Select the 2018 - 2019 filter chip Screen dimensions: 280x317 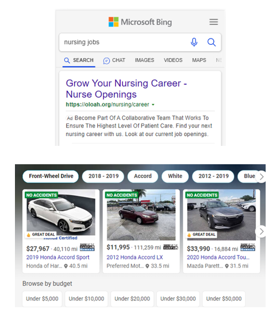[x=103, y=176]
